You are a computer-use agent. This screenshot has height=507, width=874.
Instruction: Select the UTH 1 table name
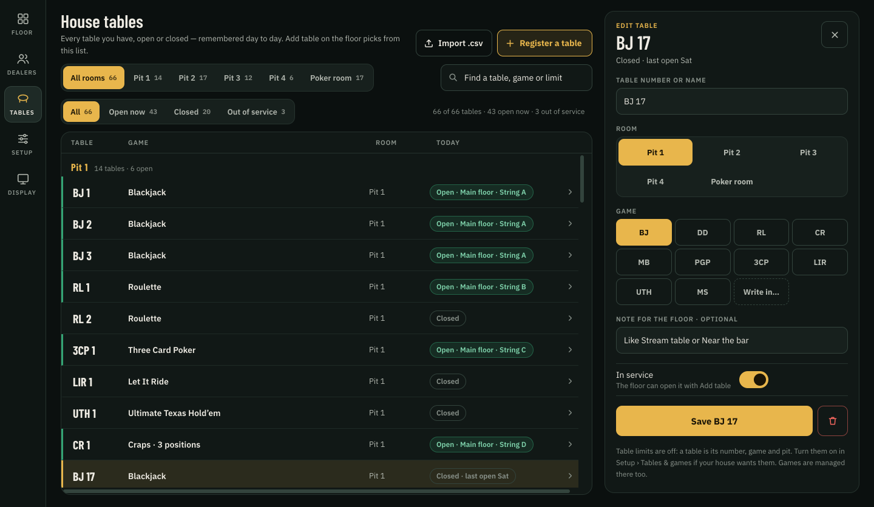click(84, 413)
